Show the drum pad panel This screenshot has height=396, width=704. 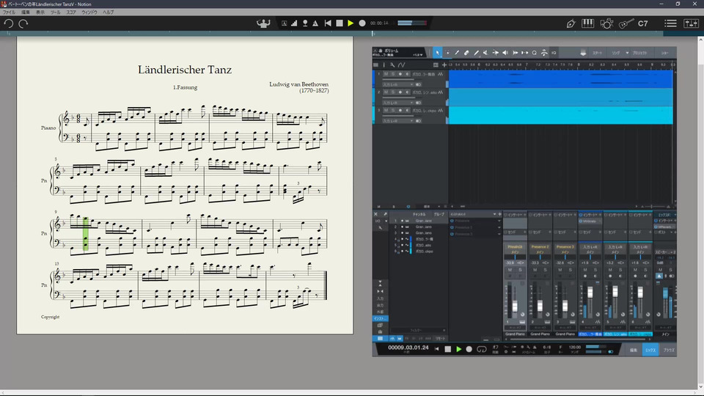point(606,23)
